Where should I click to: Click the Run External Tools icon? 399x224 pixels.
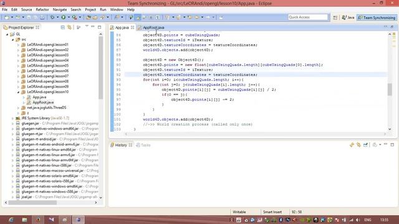[x=74, y=17]
